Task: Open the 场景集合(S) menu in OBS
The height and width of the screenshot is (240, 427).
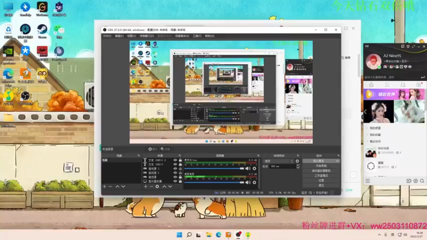Action: [x=182, y=36]
